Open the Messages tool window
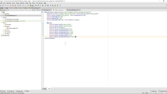This screenshot has width=167, height=94. pos(19,91)
